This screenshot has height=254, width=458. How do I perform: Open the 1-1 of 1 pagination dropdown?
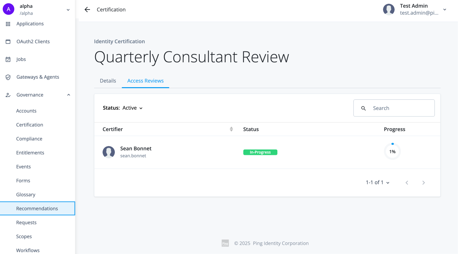(377, 182)
